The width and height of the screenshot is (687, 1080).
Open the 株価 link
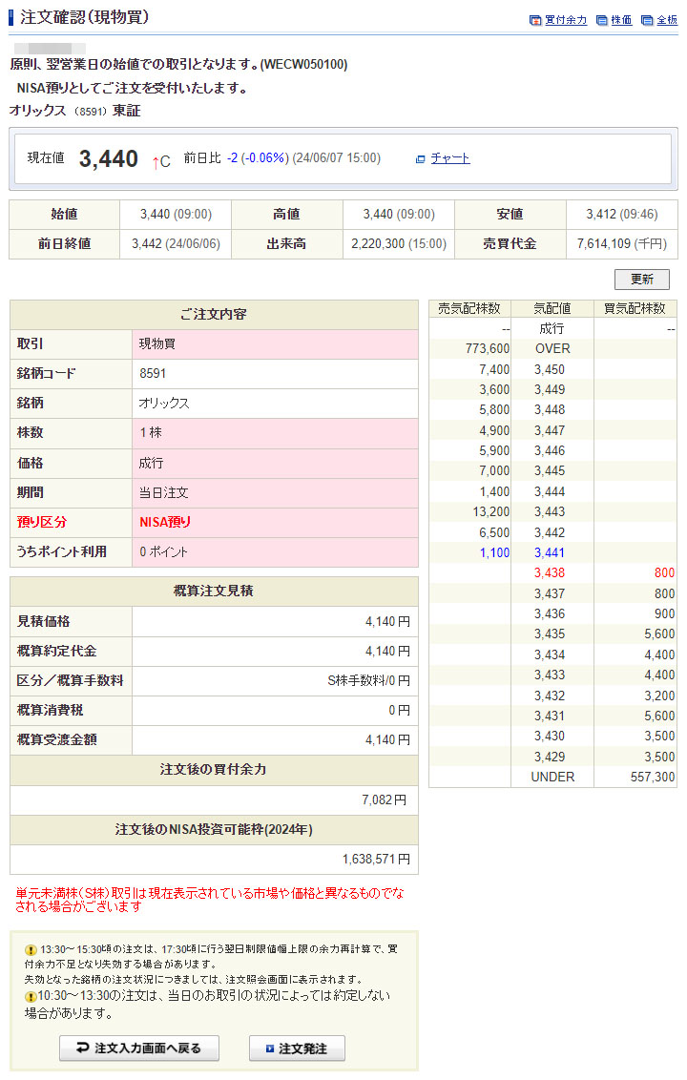click(621, 20)
